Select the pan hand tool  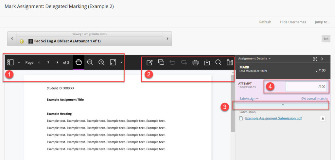pos(79,62)
